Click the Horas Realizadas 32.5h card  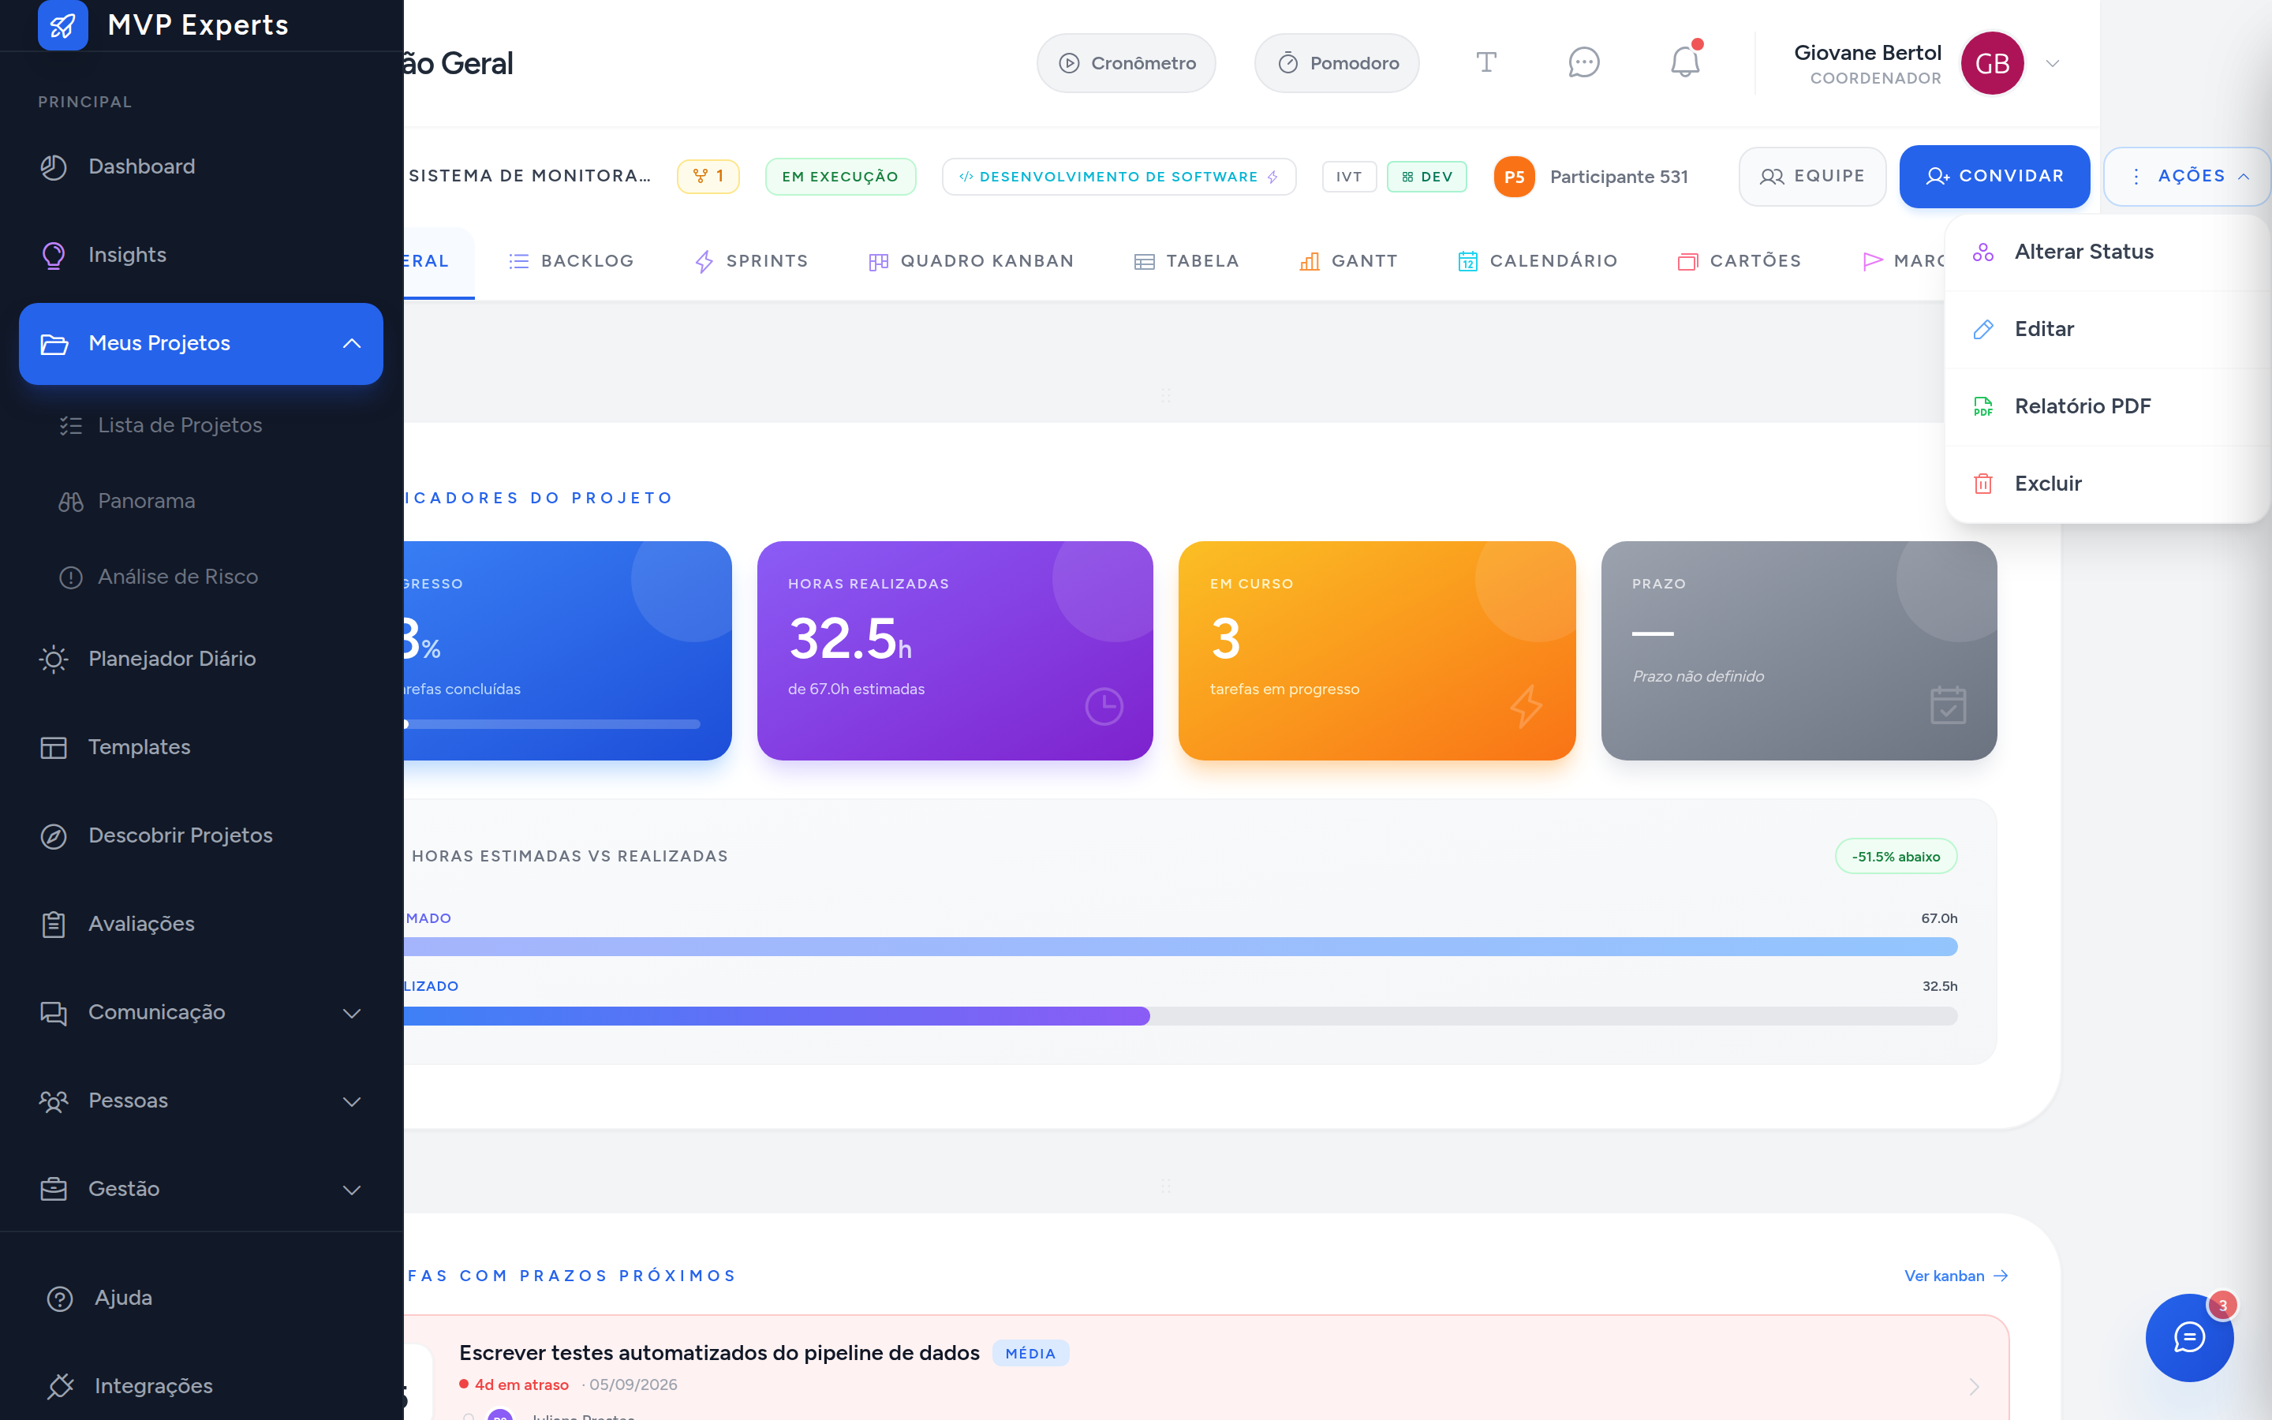click(955, 650)
